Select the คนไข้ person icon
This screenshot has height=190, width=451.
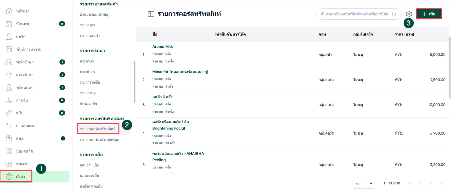pyautogui.click(x=9, y=36)
